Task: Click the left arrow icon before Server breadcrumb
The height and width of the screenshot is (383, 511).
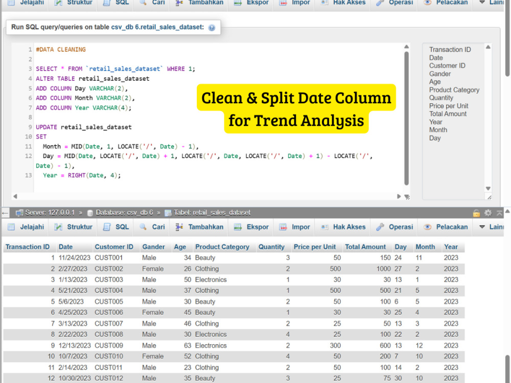Action: coord(5,213)
